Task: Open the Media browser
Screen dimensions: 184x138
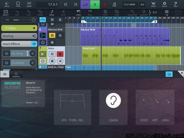Action: (x=7, y=4)
